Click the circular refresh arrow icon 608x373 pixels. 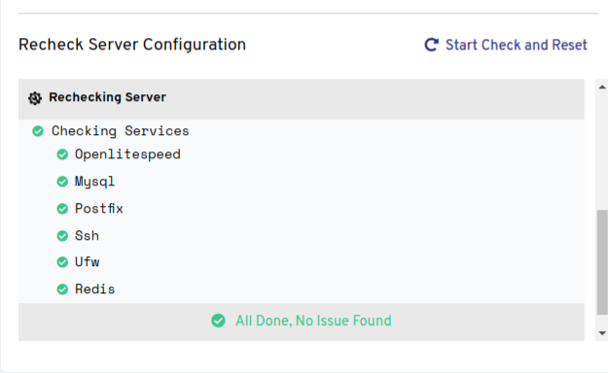point(432,45)
